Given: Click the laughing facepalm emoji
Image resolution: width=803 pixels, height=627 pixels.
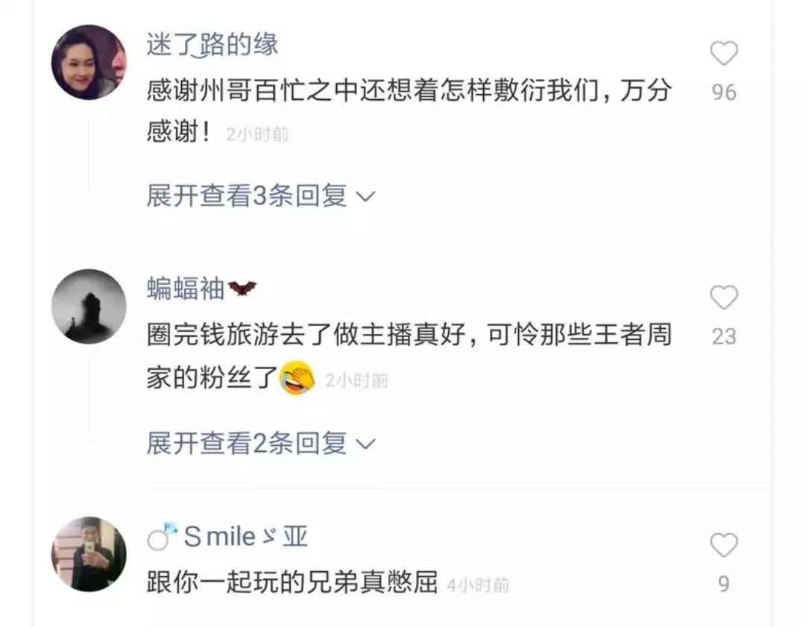Looking at the screenshot, I should point(297,378).
